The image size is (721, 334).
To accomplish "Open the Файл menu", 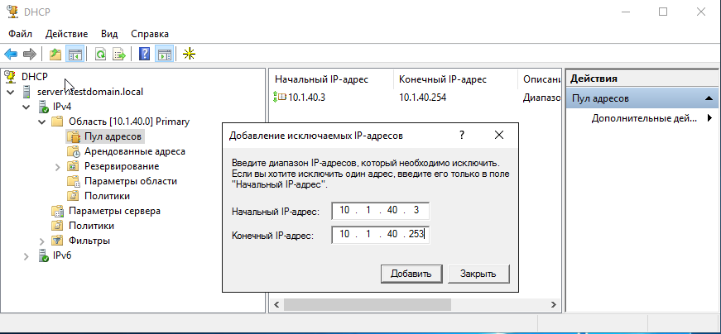I will pyautogui.click(x=22, y=34).
